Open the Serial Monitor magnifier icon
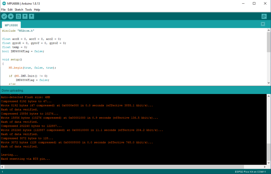 264,16
